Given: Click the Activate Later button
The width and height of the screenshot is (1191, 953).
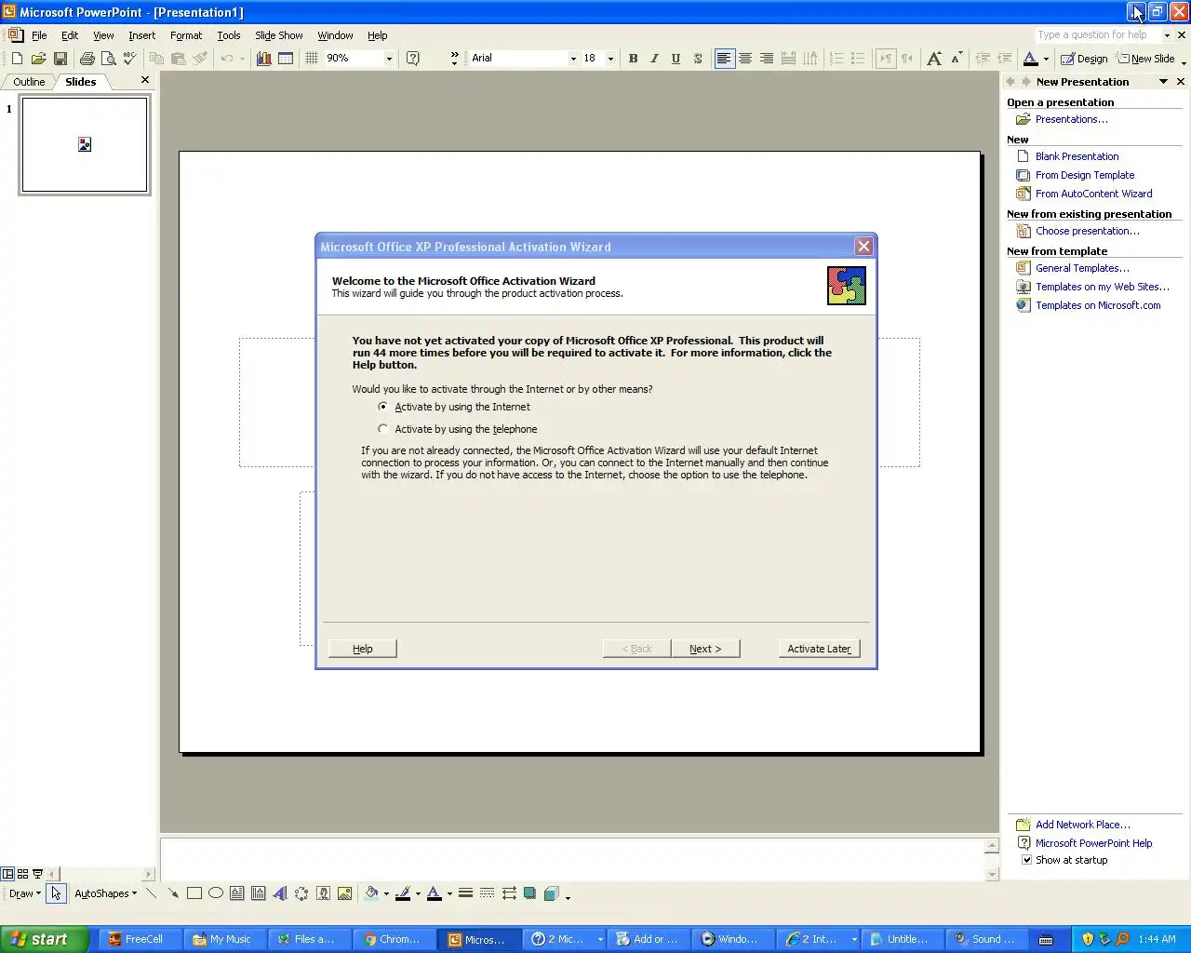Looking at the screenshot, I should (x=819, y=649).
